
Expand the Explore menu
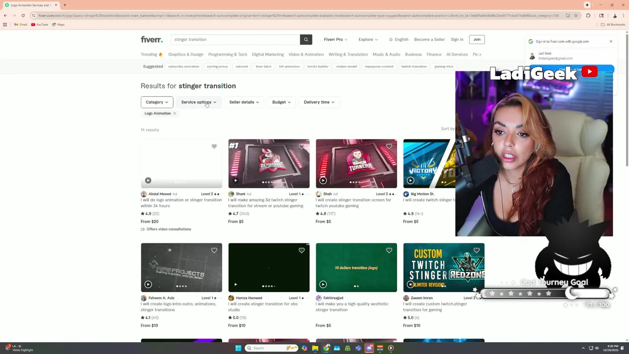pos(368,39)
